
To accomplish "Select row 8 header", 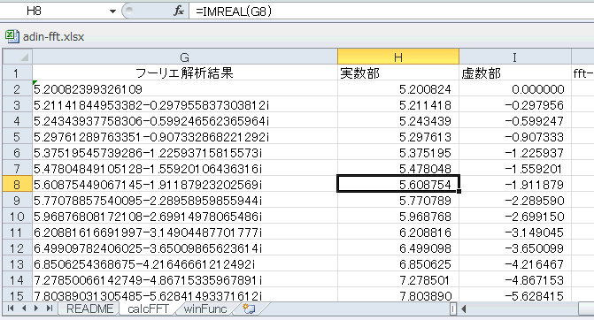I will 17,184.
